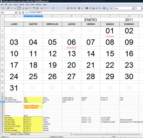Open Page Preview
This screenshot has width=143, height=138.
[30, 8]
